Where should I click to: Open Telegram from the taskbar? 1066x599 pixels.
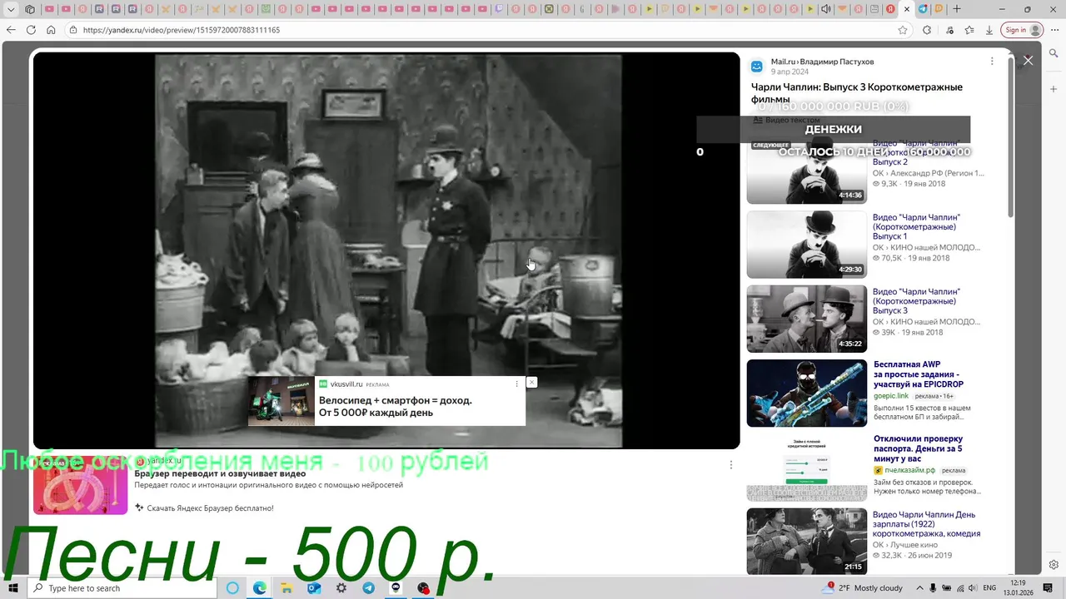(x=368, y=588)
